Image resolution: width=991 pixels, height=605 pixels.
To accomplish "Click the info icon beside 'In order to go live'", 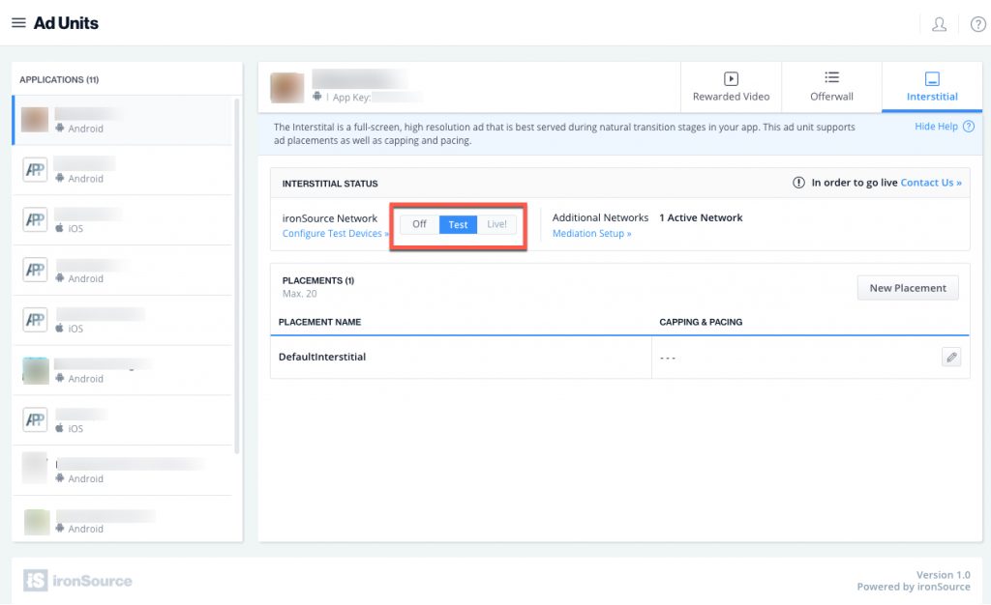I will coord(798,183).
